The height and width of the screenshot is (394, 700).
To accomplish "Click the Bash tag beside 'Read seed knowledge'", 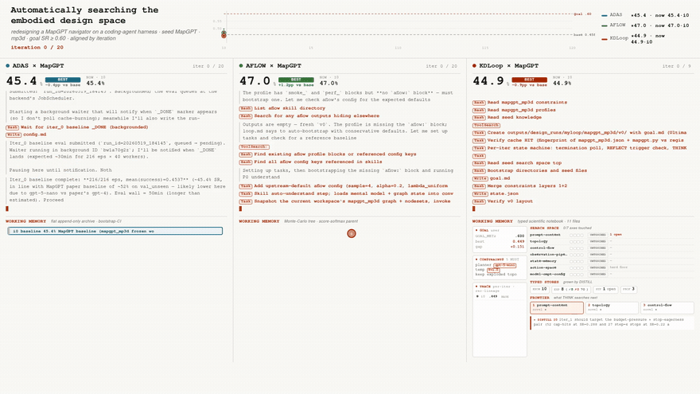I will point(479,118).
